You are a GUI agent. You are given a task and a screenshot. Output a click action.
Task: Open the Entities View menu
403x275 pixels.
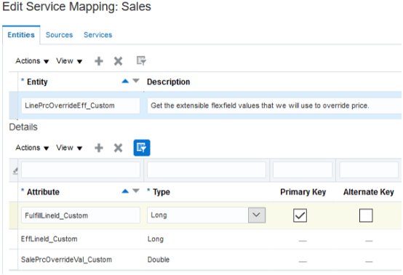click(x=69, y=61)
